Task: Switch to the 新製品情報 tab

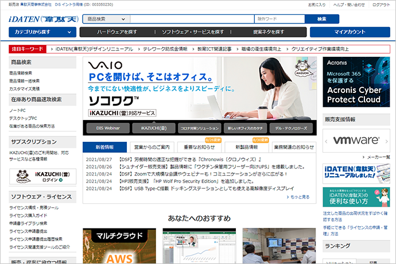Action: coord(247,147)
